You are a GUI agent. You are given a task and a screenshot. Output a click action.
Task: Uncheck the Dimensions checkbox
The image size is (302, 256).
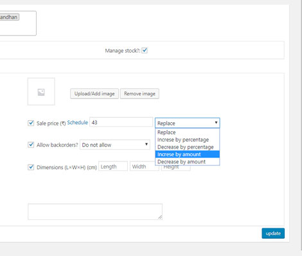(x=31, y=167)
